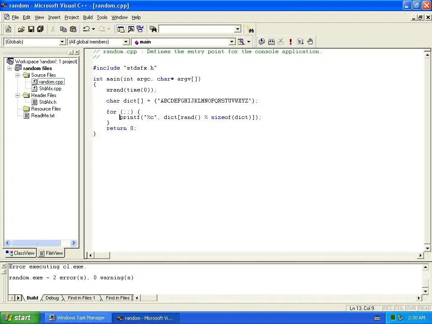
Task: Select the Debug output tab
Action: pos(52,298)
